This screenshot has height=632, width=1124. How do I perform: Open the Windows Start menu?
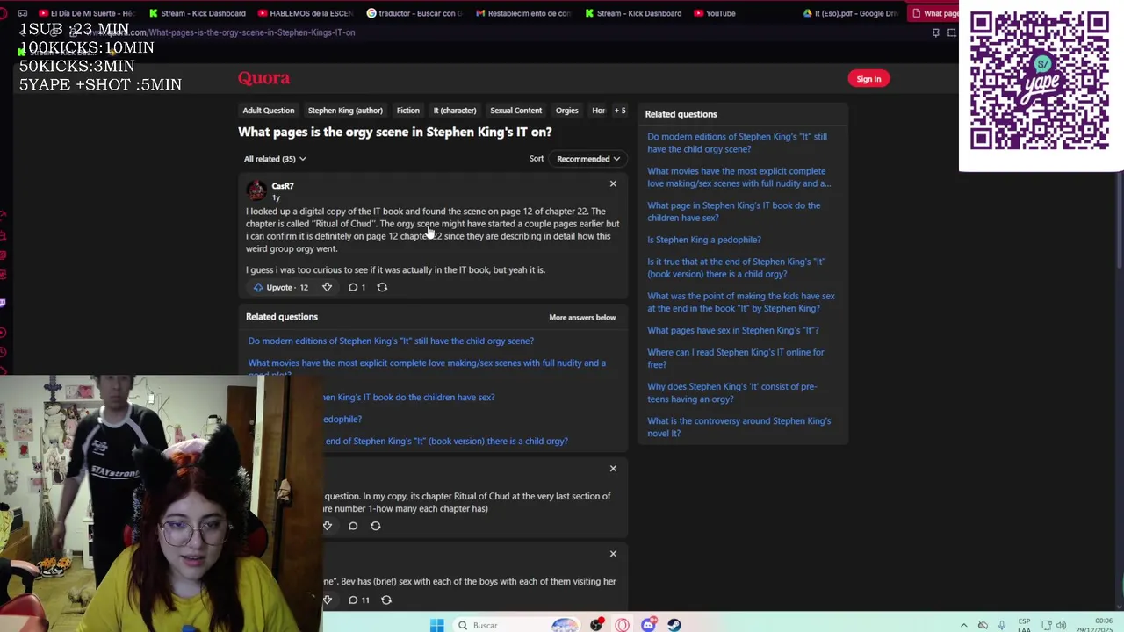coord(436,625)
